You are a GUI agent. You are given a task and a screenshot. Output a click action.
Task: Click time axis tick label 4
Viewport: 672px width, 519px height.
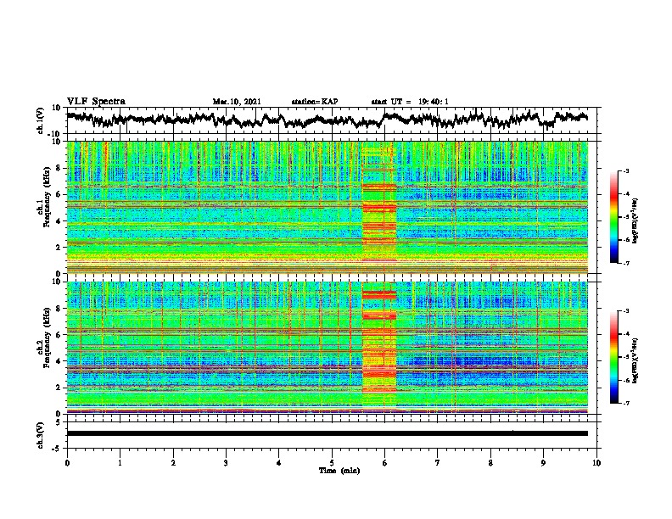279,463
